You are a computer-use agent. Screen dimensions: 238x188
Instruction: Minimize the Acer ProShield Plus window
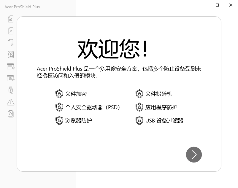203,5
